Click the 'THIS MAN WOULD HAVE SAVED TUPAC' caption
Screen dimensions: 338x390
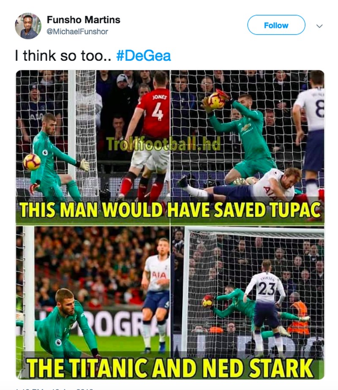pos(170,210)
